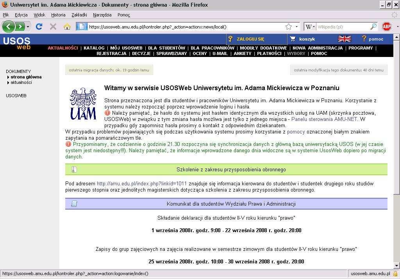Open the Wikipedia search engine selector
The image size is (400, 279).
[x=310, y=27]
